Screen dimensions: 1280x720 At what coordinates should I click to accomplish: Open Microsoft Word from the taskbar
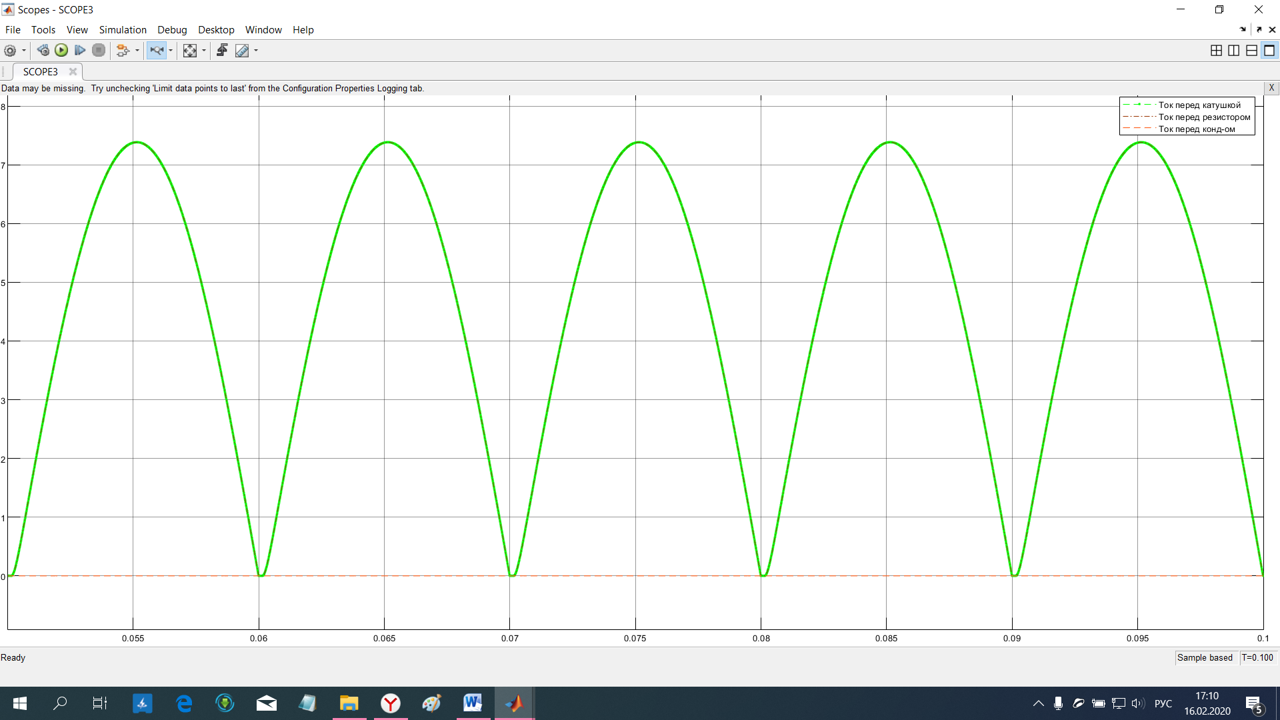(473, 703)
